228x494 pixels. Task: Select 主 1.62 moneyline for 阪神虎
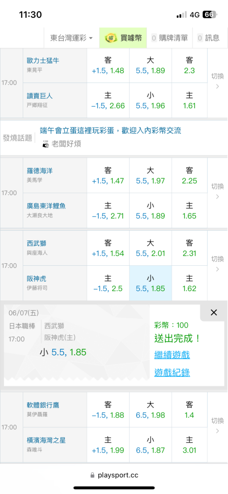(x=190, y=283)
